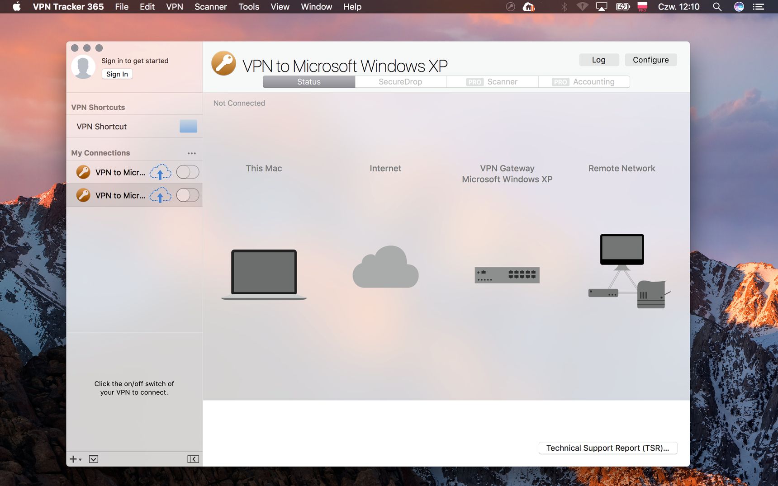This screenshot has height=486, width=778.
Task: Click the VPN Shortcuts section header
Action: pyautogui.click(x=98, y=107)
